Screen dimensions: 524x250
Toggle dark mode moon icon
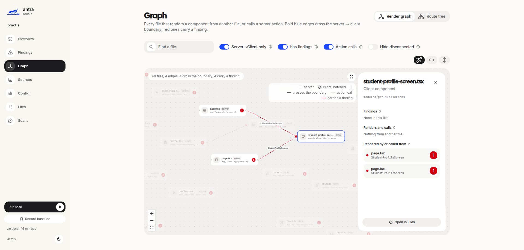(59, 239)
